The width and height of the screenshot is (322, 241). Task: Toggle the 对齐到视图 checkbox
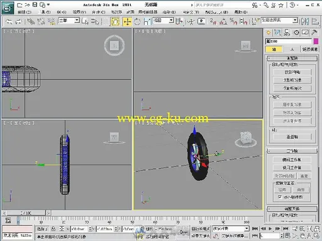pos(280,197)
